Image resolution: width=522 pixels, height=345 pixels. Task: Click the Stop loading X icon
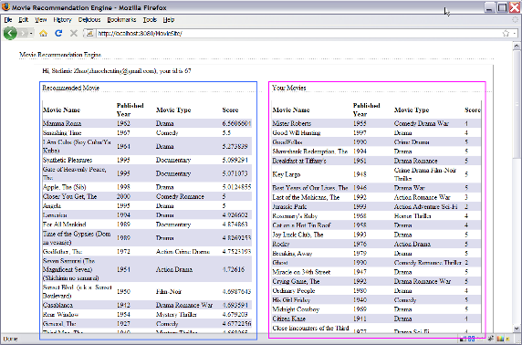pyautogui.click(x=74, y=33)
